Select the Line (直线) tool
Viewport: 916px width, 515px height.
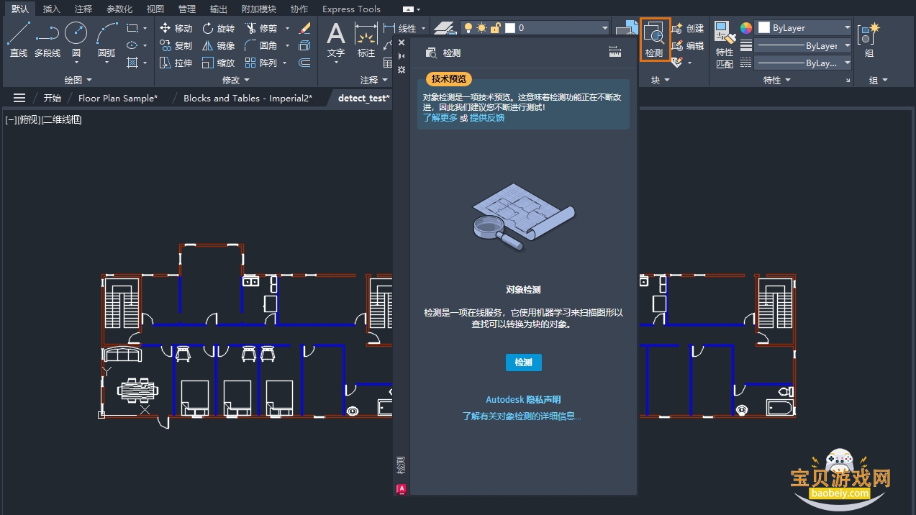coord(19,40)
